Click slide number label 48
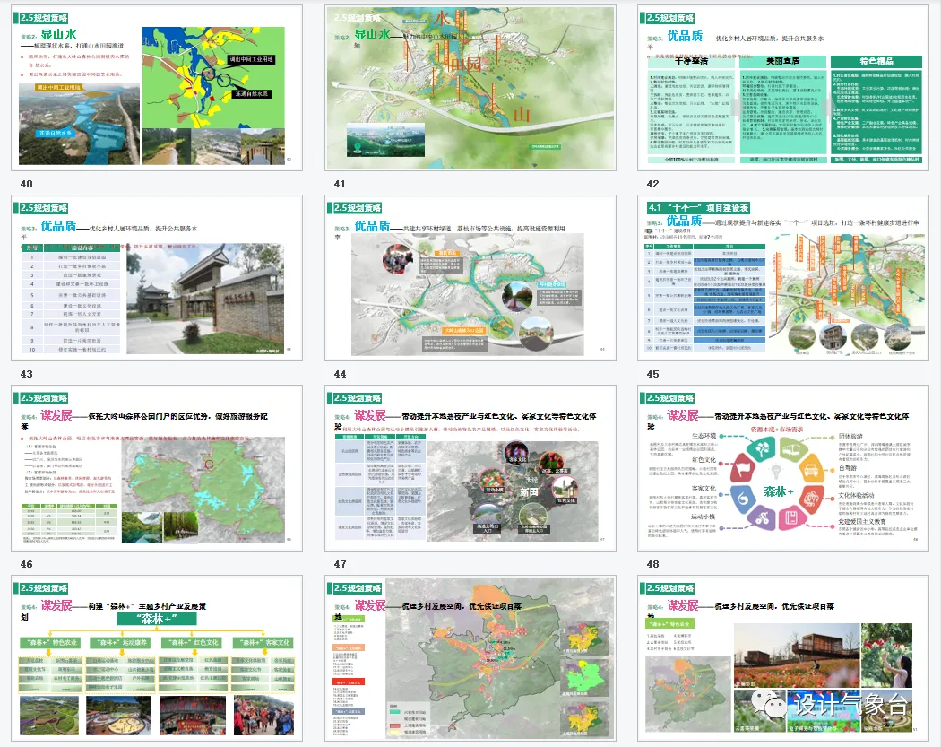This screenshot has width=941, height=747. [x=653, y=564]
